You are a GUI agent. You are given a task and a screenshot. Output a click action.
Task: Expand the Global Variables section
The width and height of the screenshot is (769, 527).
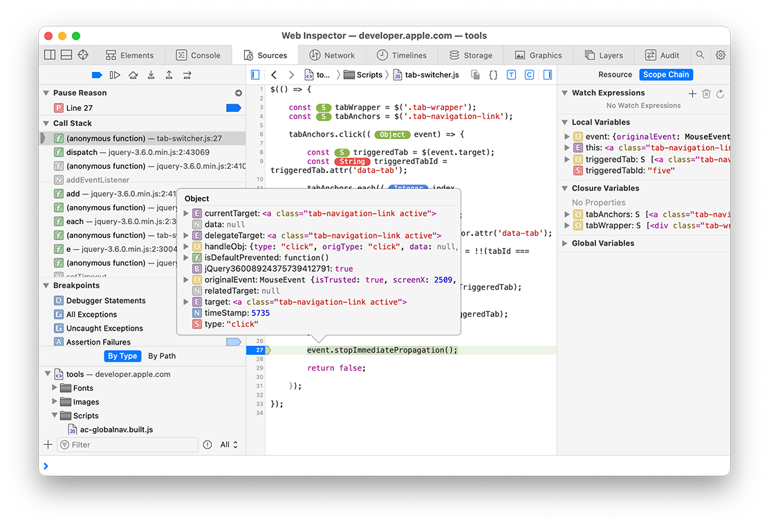(564, 243)
